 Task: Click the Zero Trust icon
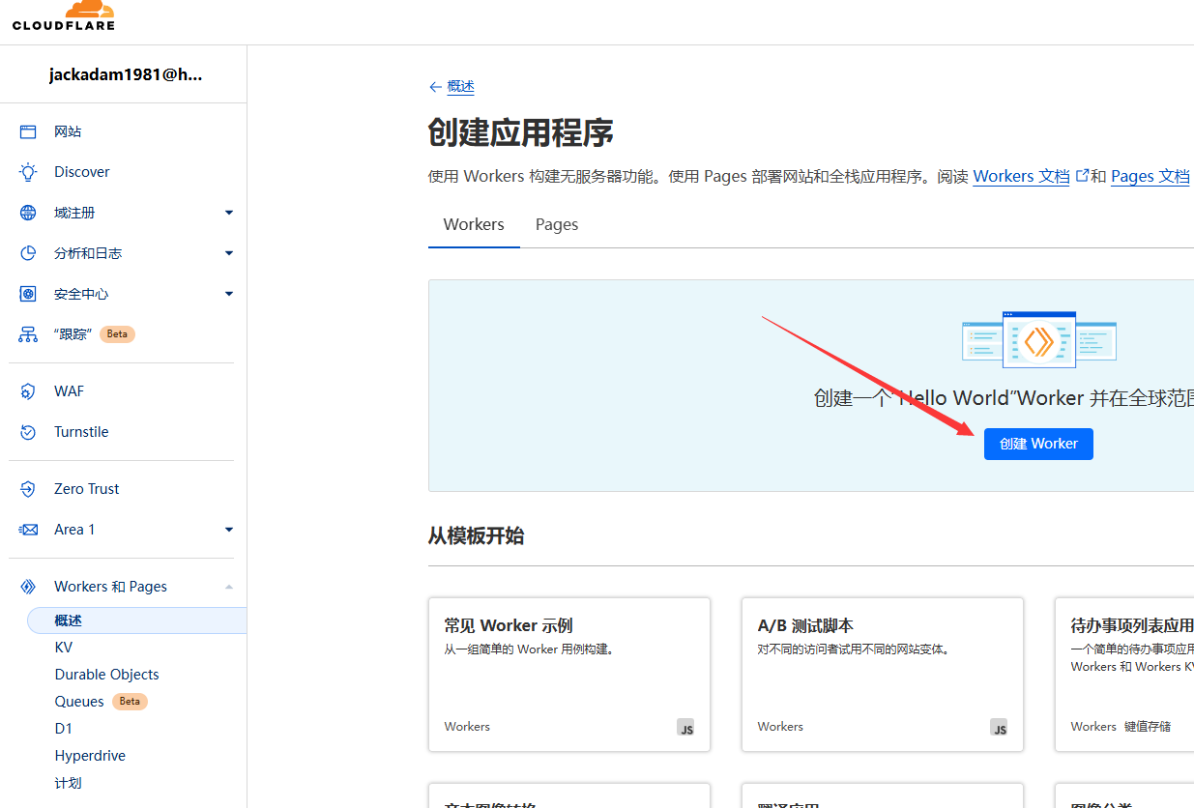pos(28,489)
